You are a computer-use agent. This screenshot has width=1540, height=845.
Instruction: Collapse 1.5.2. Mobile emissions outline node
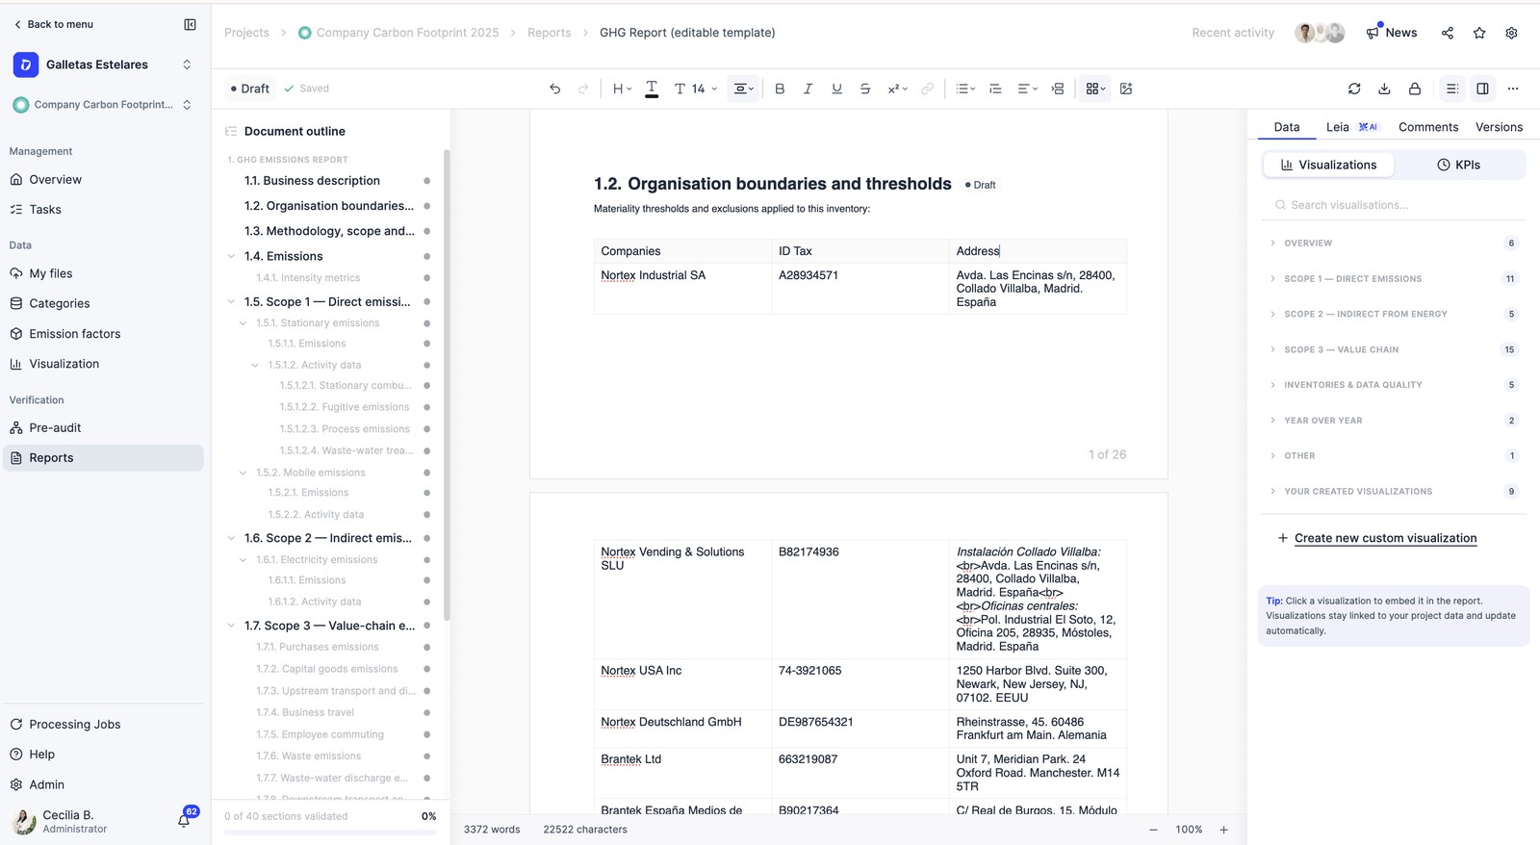[243, 473]
